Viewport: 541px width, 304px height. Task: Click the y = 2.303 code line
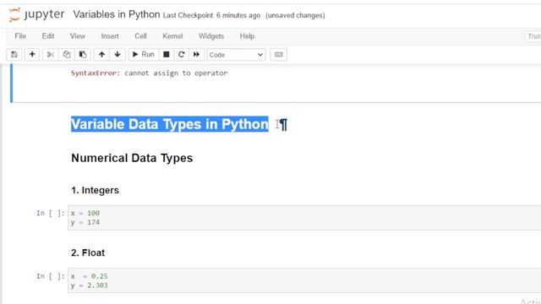coord(89,285)
